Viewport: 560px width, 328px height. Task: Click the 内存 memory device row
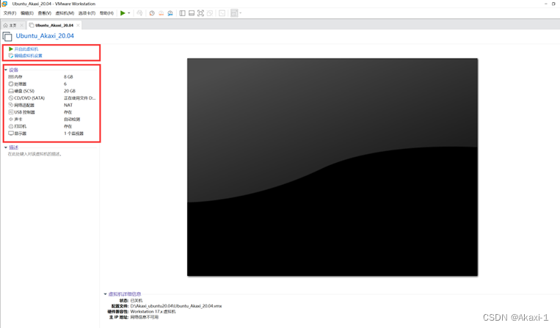pyautogui.click(x=52, y=77)
